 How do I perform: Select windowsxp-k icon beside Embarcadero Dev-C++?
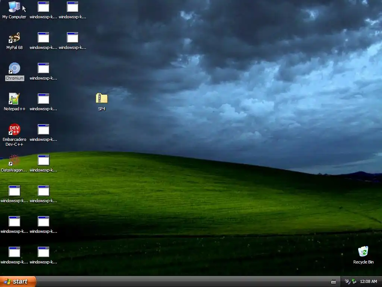click(x=43, y=133)
